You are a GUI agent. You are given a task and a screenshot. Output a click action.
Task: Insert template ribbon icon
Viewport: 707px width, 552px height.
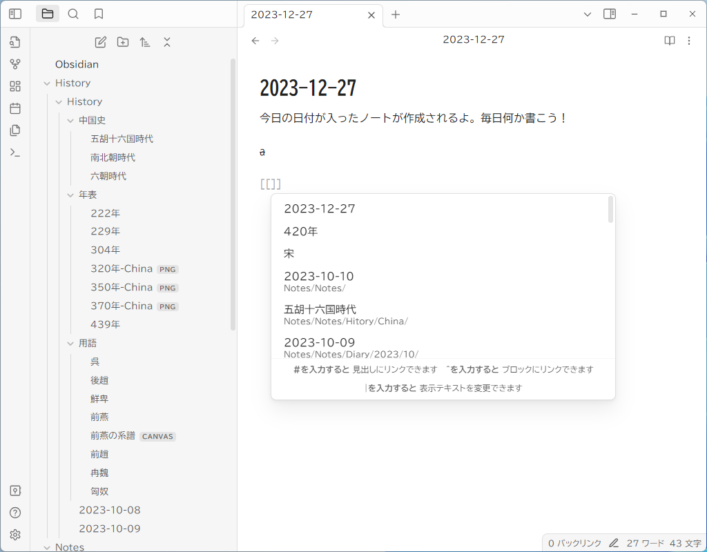point(15,130)
